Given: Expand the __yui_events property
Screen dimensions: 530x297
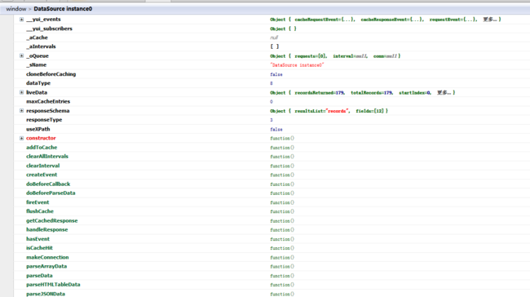Looking at the screenshot, I should tap(21, 20).
